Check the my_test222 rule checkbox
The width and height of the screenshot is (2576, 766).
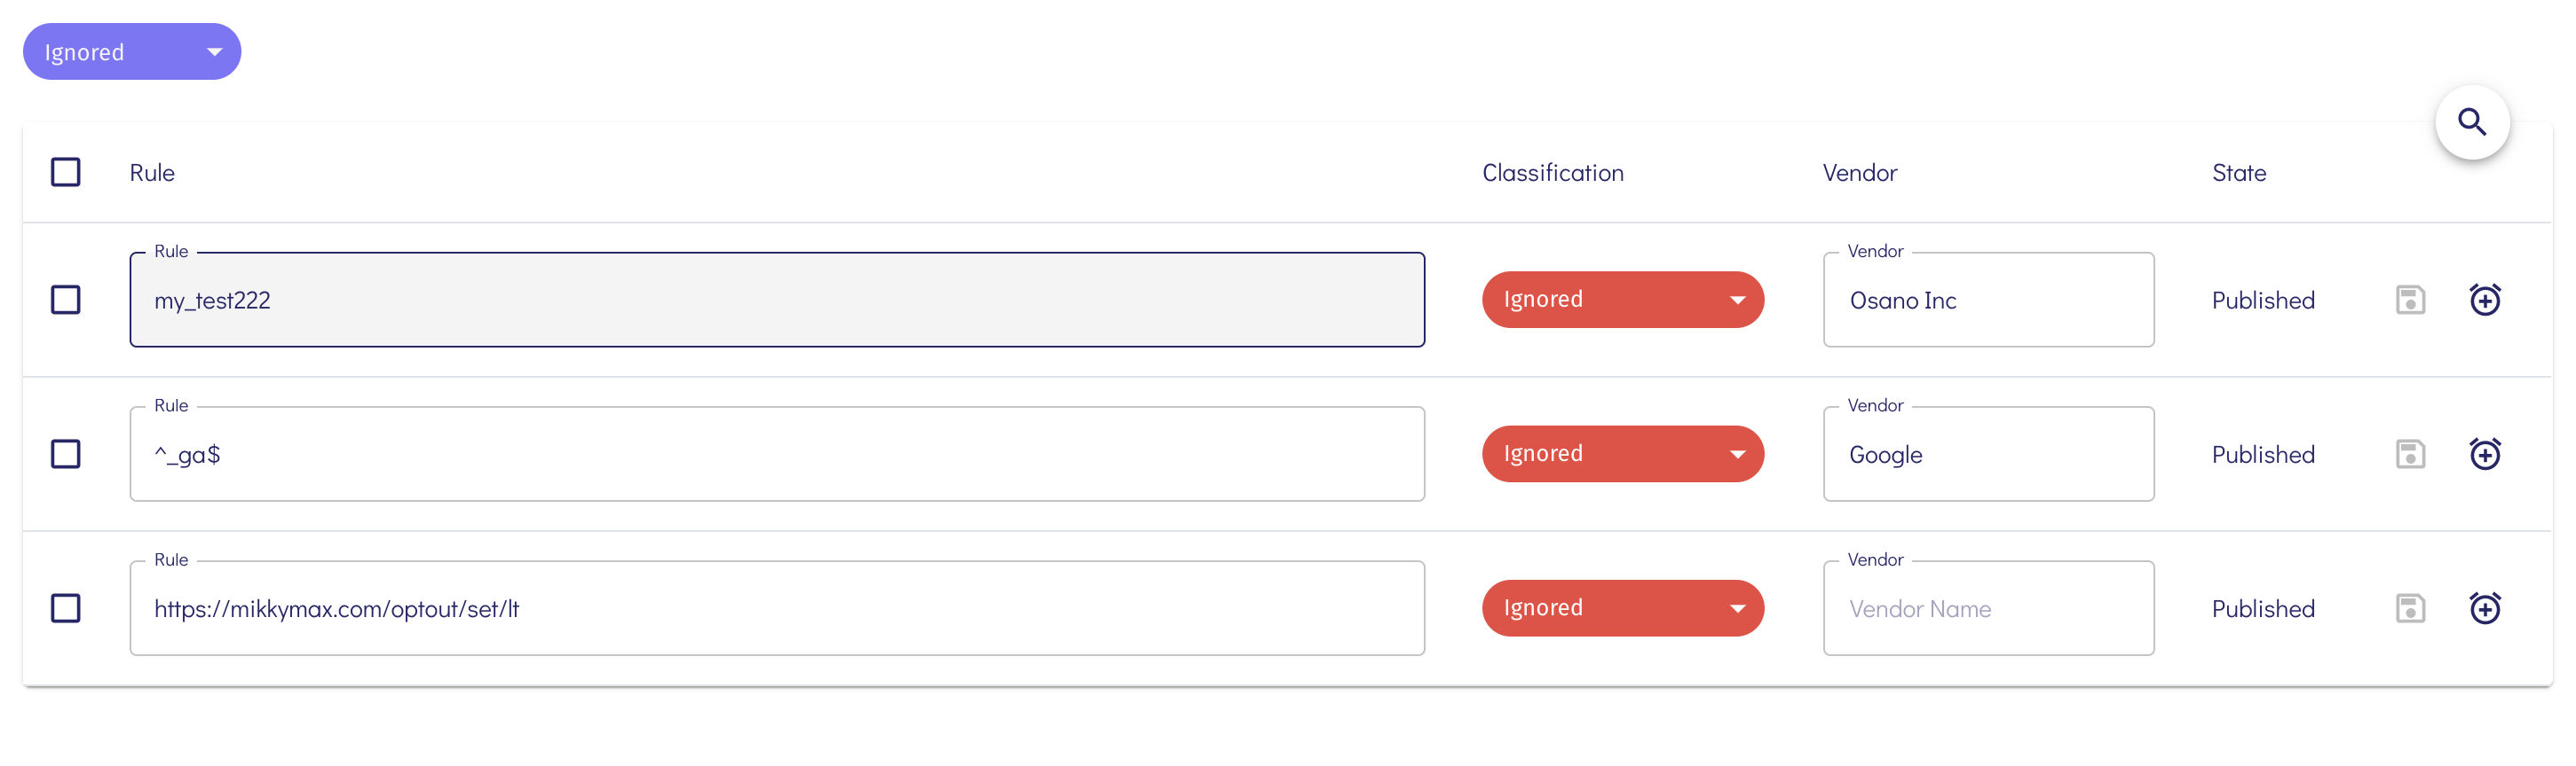coord(66,300)
